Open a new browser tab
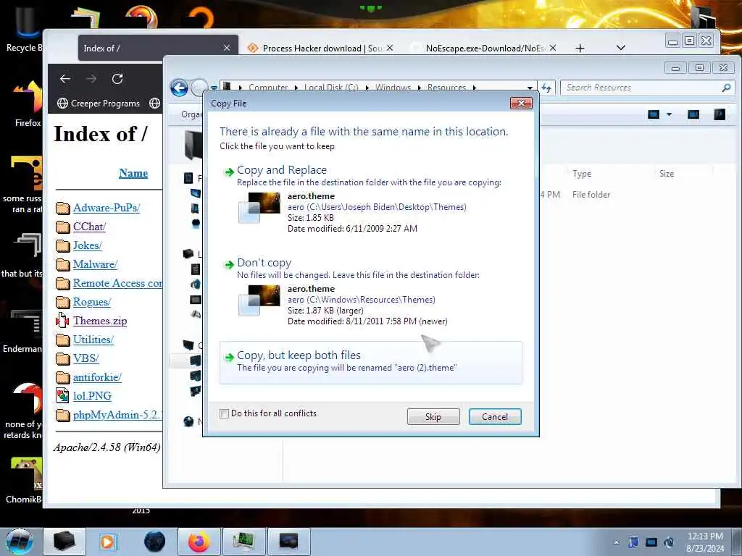Screen dimensions: 742x556 (580, 48)
